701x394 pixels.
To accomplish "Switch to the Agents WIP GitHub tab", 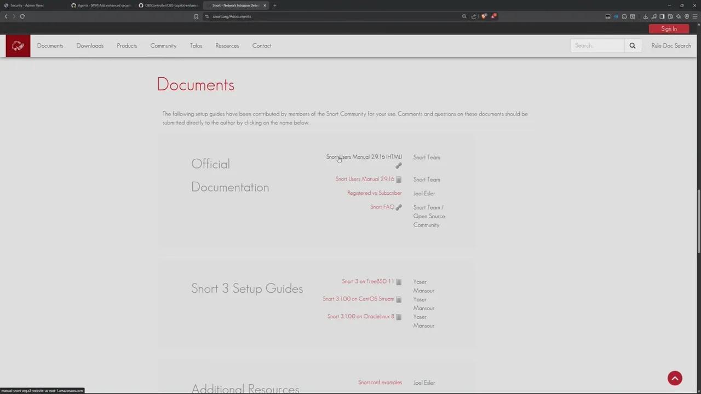I will [101, 5].
